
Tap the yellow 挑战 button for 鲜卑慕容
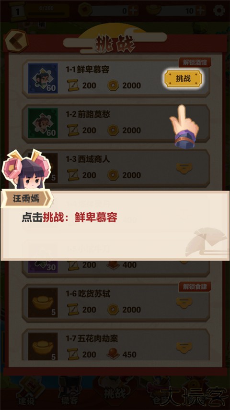click(x=183, y=78)
